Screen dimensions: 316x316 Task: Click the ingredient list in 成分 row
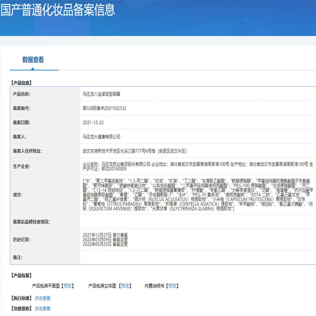pos(198,195)
